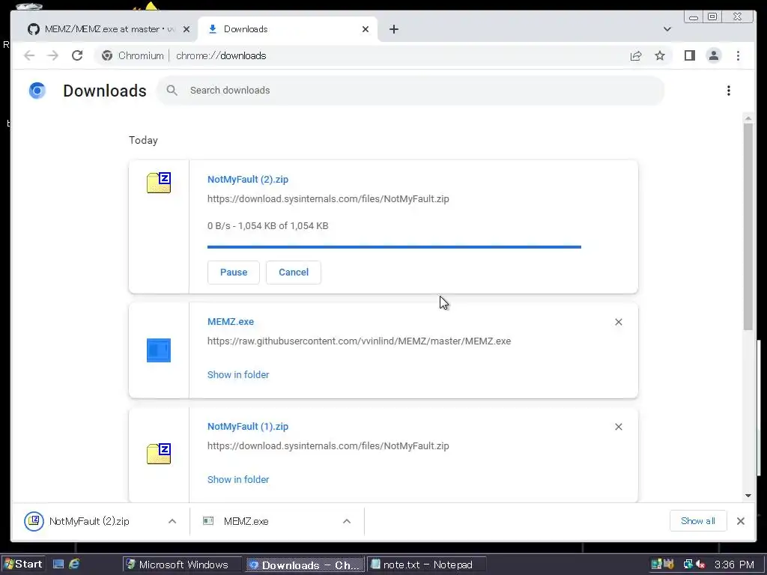Open the Downloads page more actions menu
The height and width of the screenshot is (575, 767).
pyautogui.click(x=728, y=91)
